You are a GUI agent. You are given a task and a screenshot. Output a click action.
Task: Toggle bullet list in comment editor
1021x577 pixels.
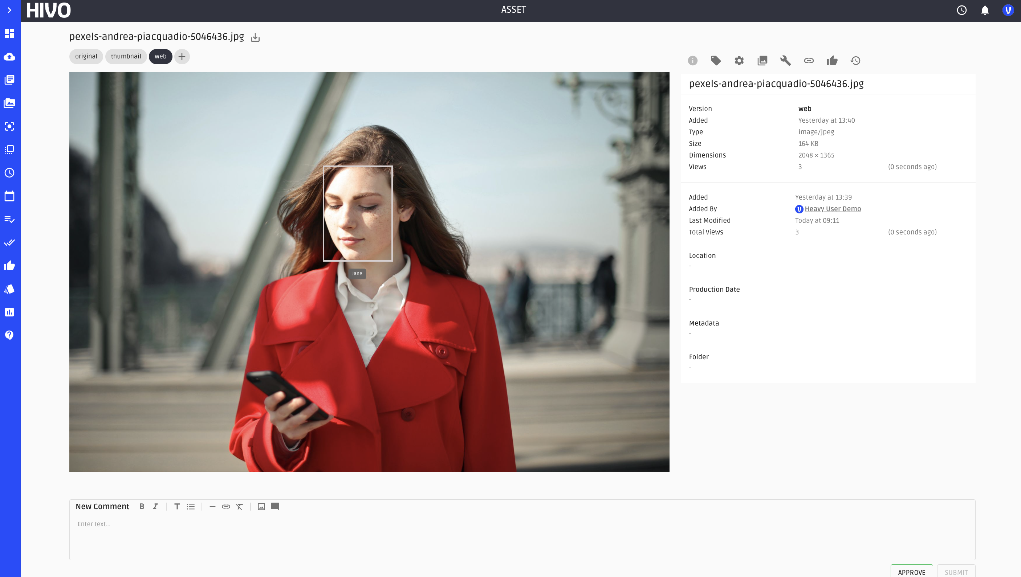point(191,507)
